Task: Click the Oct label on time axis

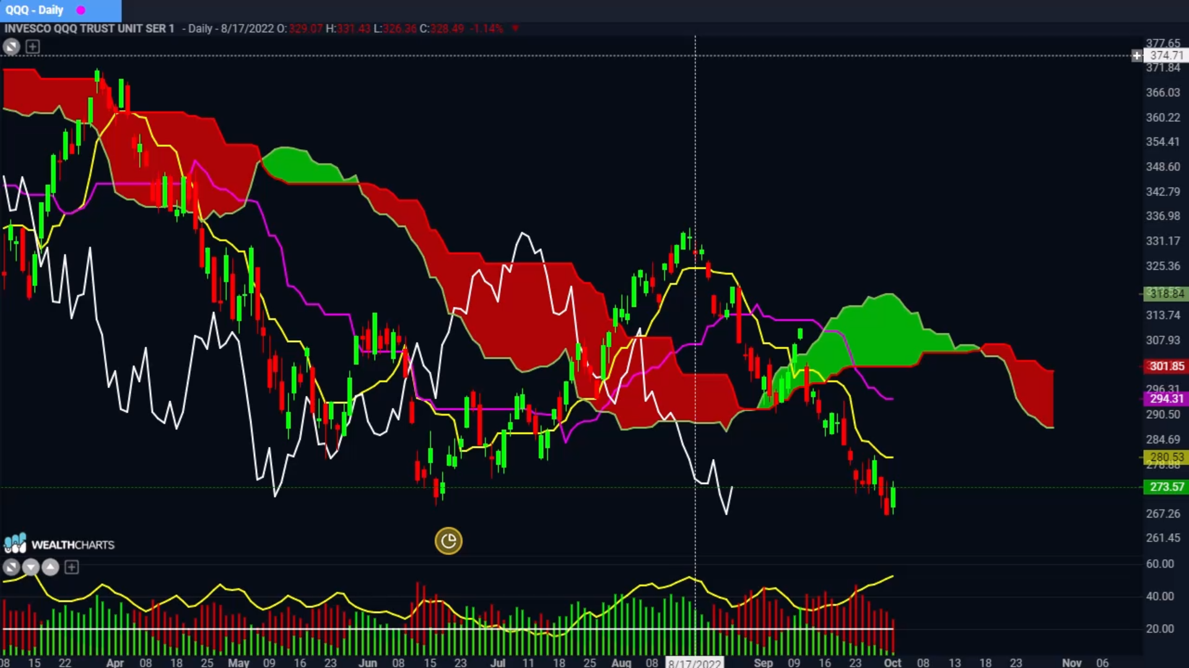Action: (892, 662)
